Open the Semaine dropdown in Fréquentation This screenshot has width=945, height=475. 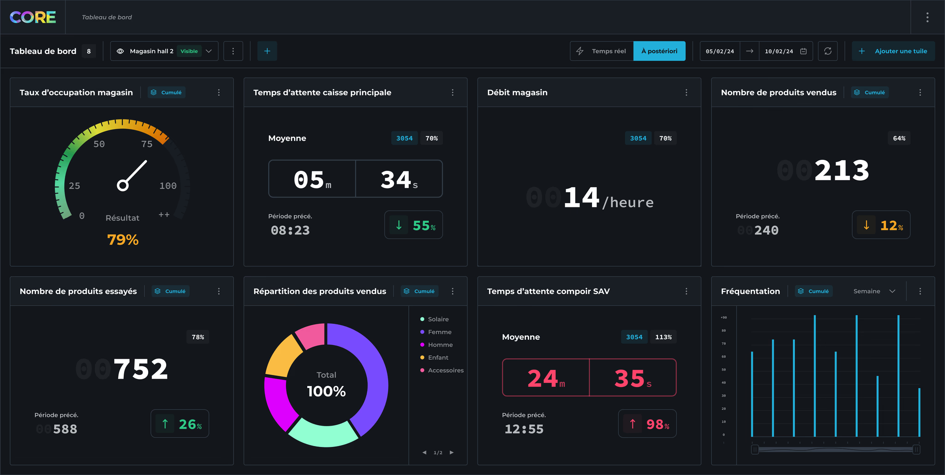[873, 291]
